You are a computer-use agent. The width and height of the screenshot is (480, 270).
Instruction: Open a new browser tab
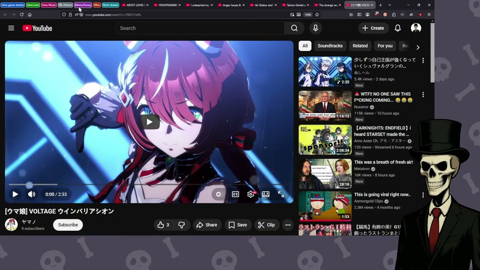(x=380, y=5)
